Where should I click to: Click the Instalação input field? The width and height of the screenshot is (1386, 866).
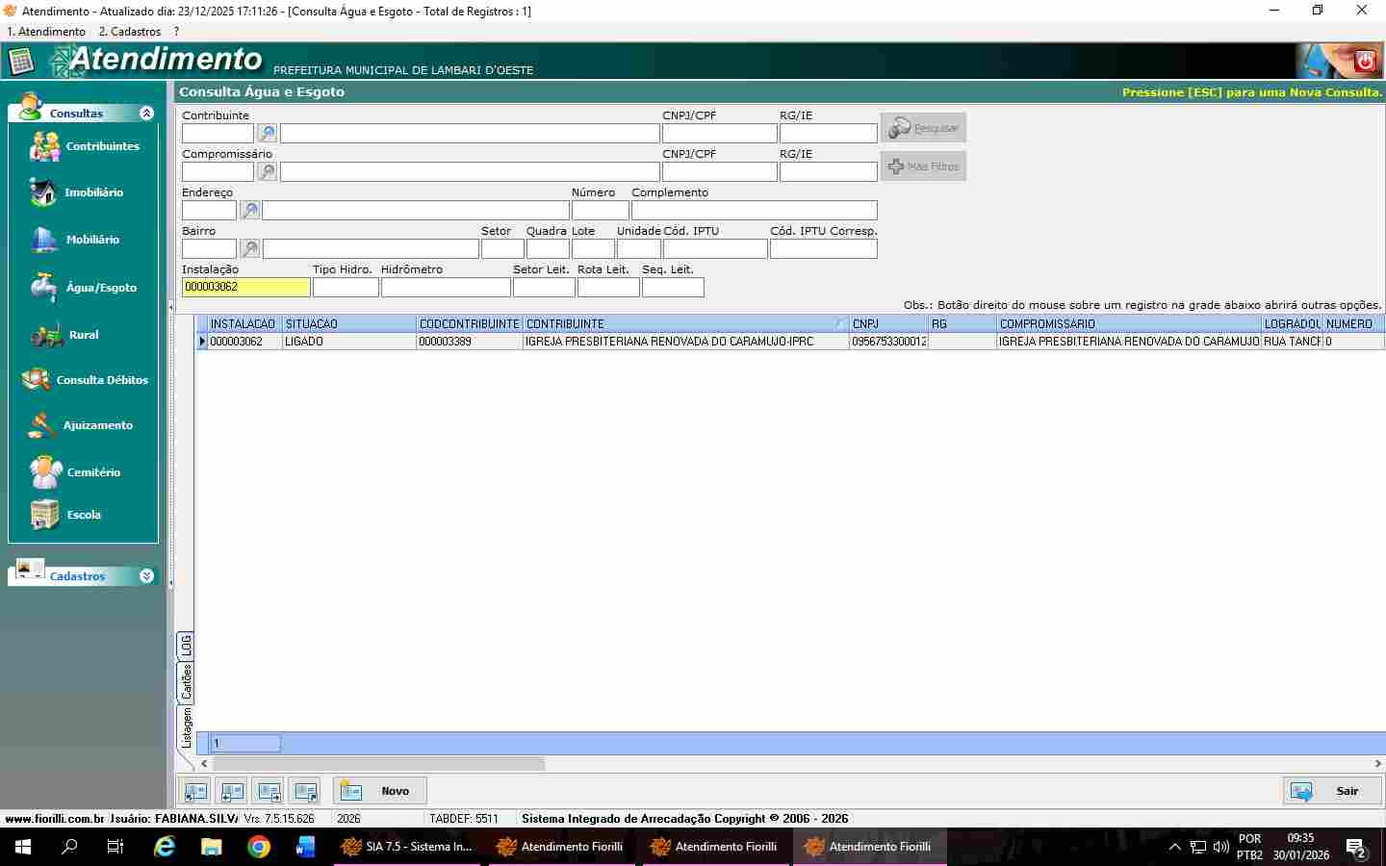pyautogui.click(x=245, y=287)
